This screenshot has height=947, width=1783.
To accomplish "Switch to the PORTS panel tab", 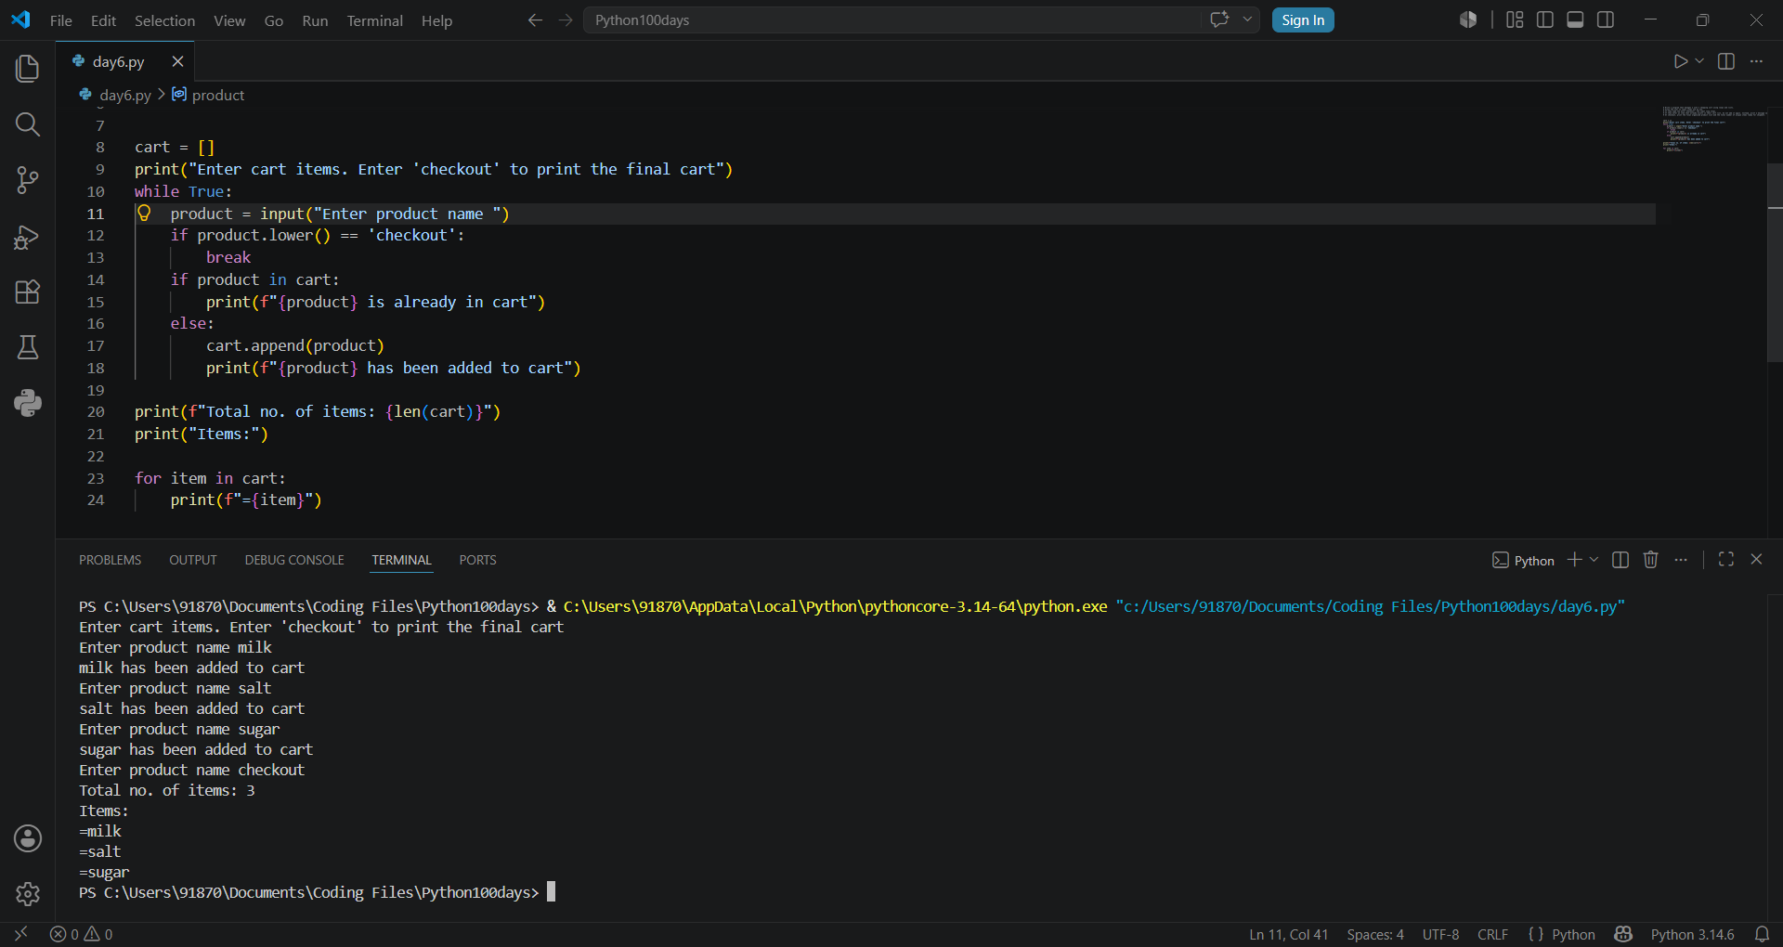I will (x=477, y=560).
